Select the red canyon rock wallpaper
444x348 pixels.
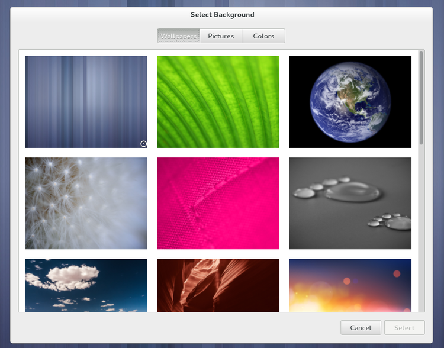click(218, 285)
